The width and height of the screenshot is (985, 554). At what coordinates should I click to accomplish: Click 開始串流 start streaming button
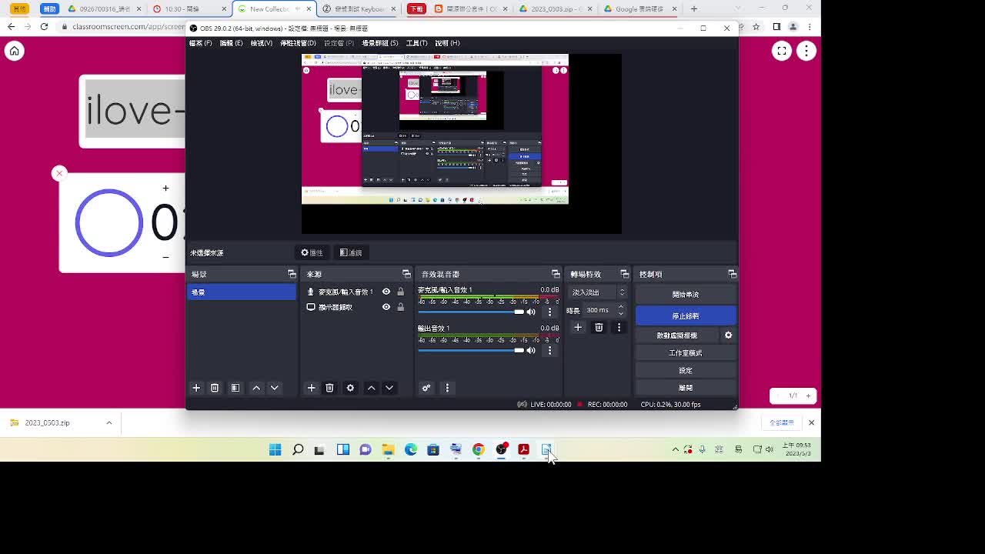pyautogui.click(x=686, y=295)
